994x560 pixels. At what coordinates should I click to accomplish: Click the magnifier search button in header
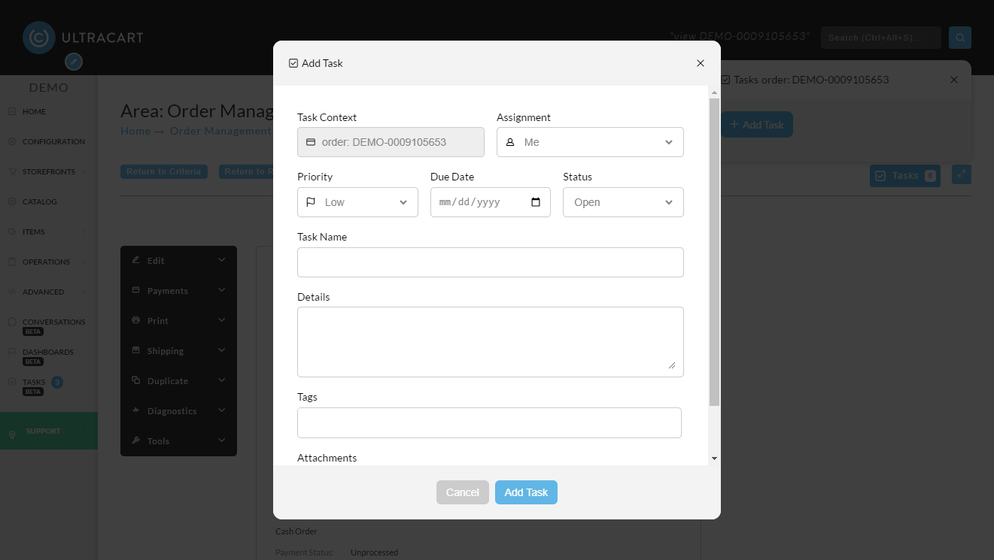(x=960, y=38)
